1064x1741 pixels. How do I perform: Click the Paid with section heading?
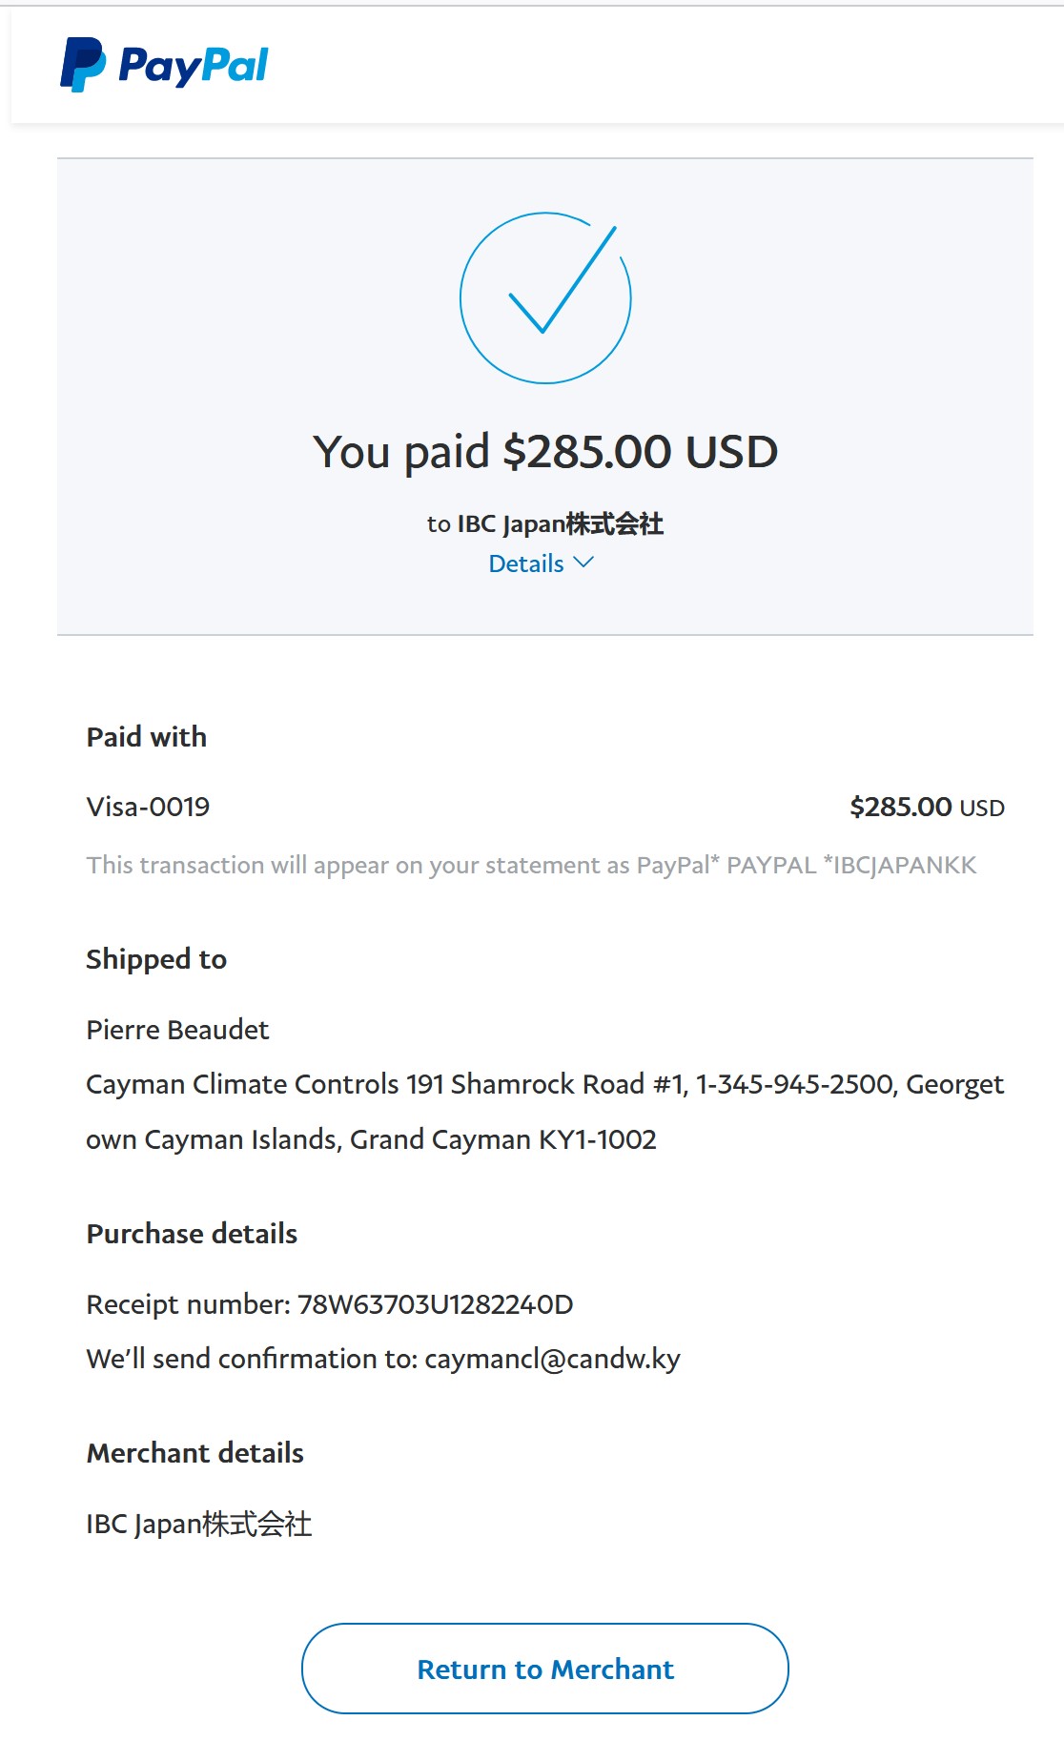point(147,737)
